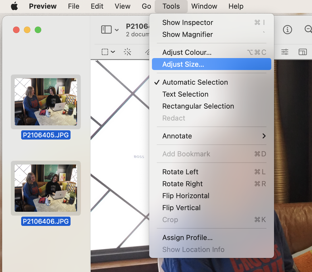Image resolution: width=312 pixels, height=272 pixels.
Task: Select Adjust Colour… menu item
Action: click(212, 52)
